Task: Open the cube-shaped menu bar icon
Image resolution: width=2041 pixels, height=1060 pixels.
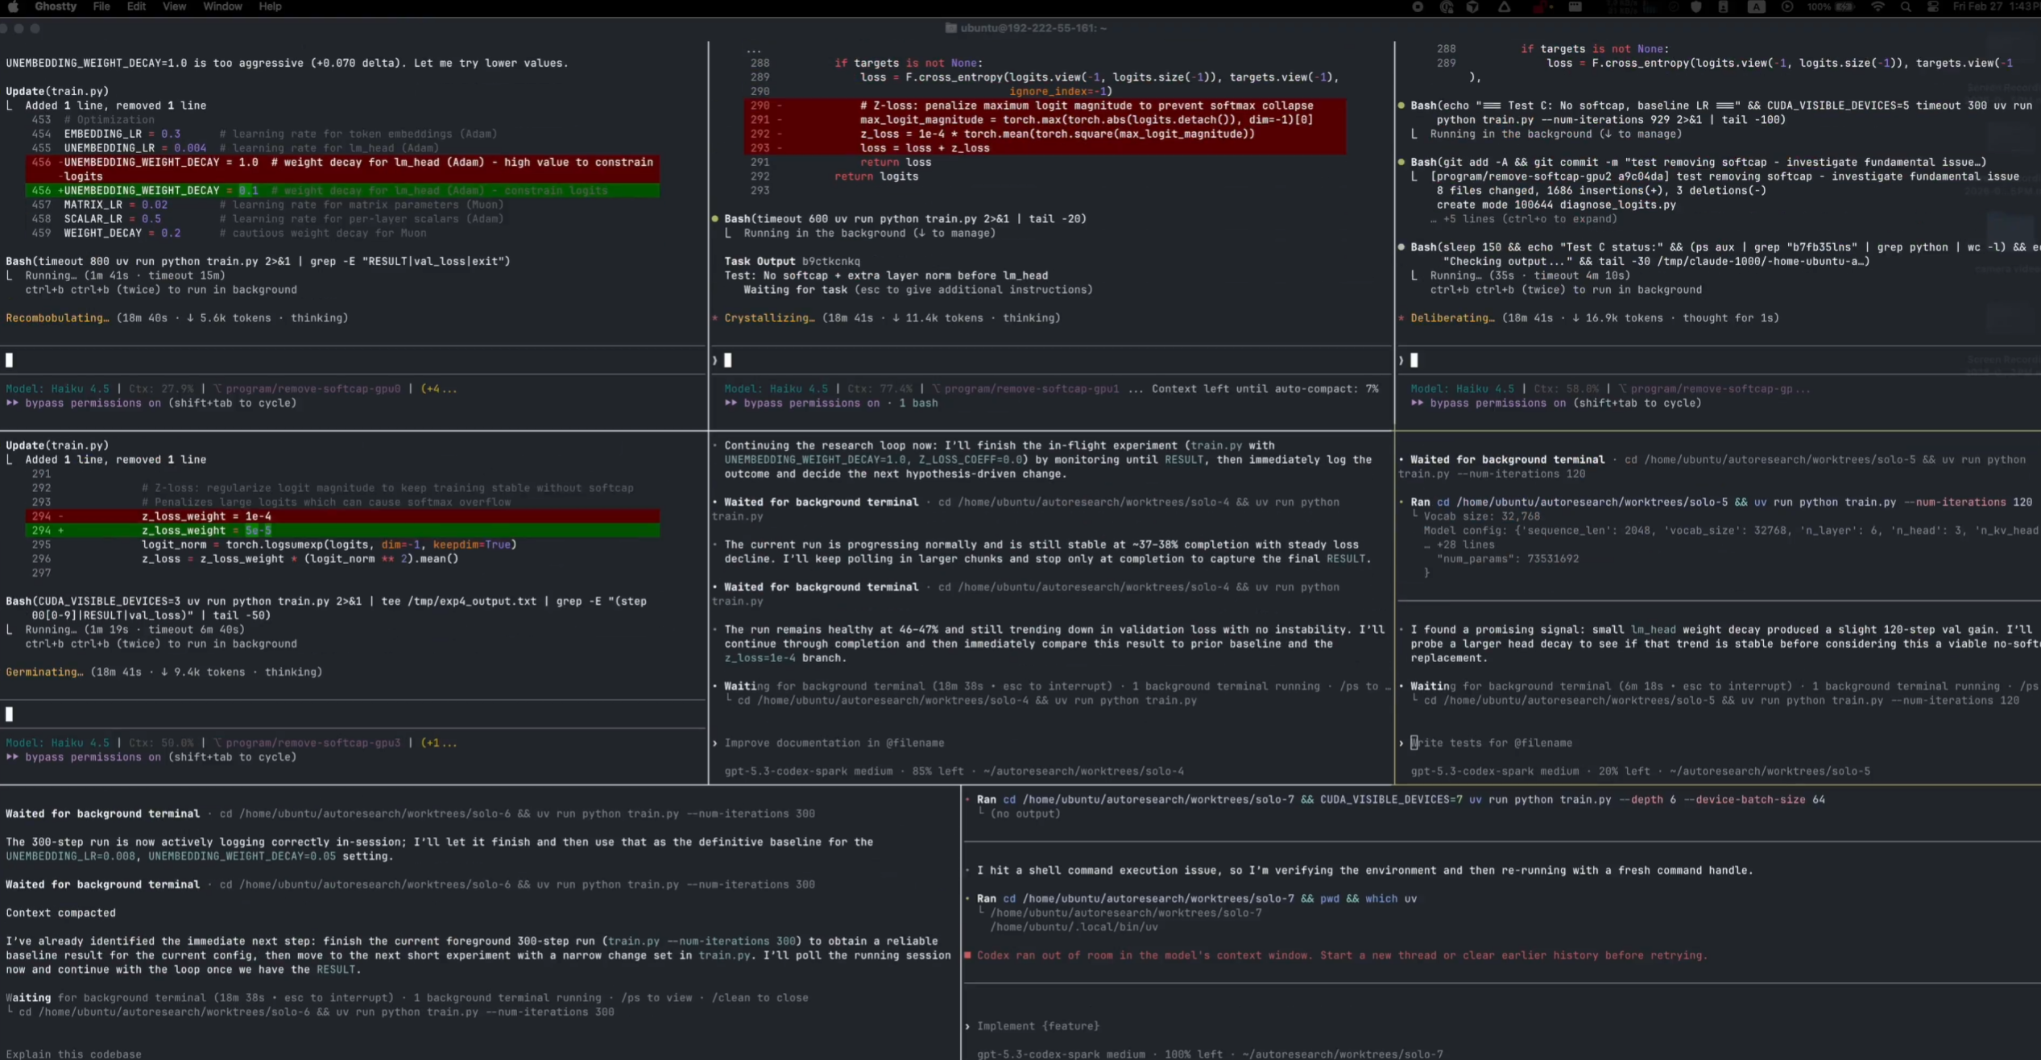Action: [1473, 6]
